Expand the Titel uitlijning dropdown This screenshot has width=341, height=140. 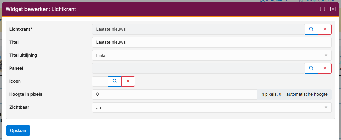211,55
